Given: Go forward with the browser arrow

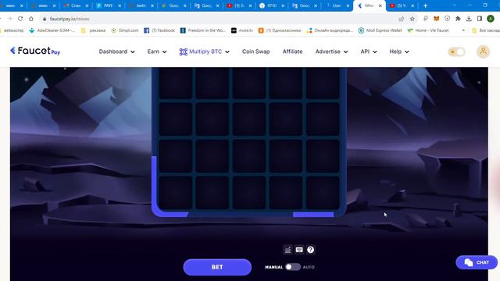Looking at the screenshot, I should (9, 19).
